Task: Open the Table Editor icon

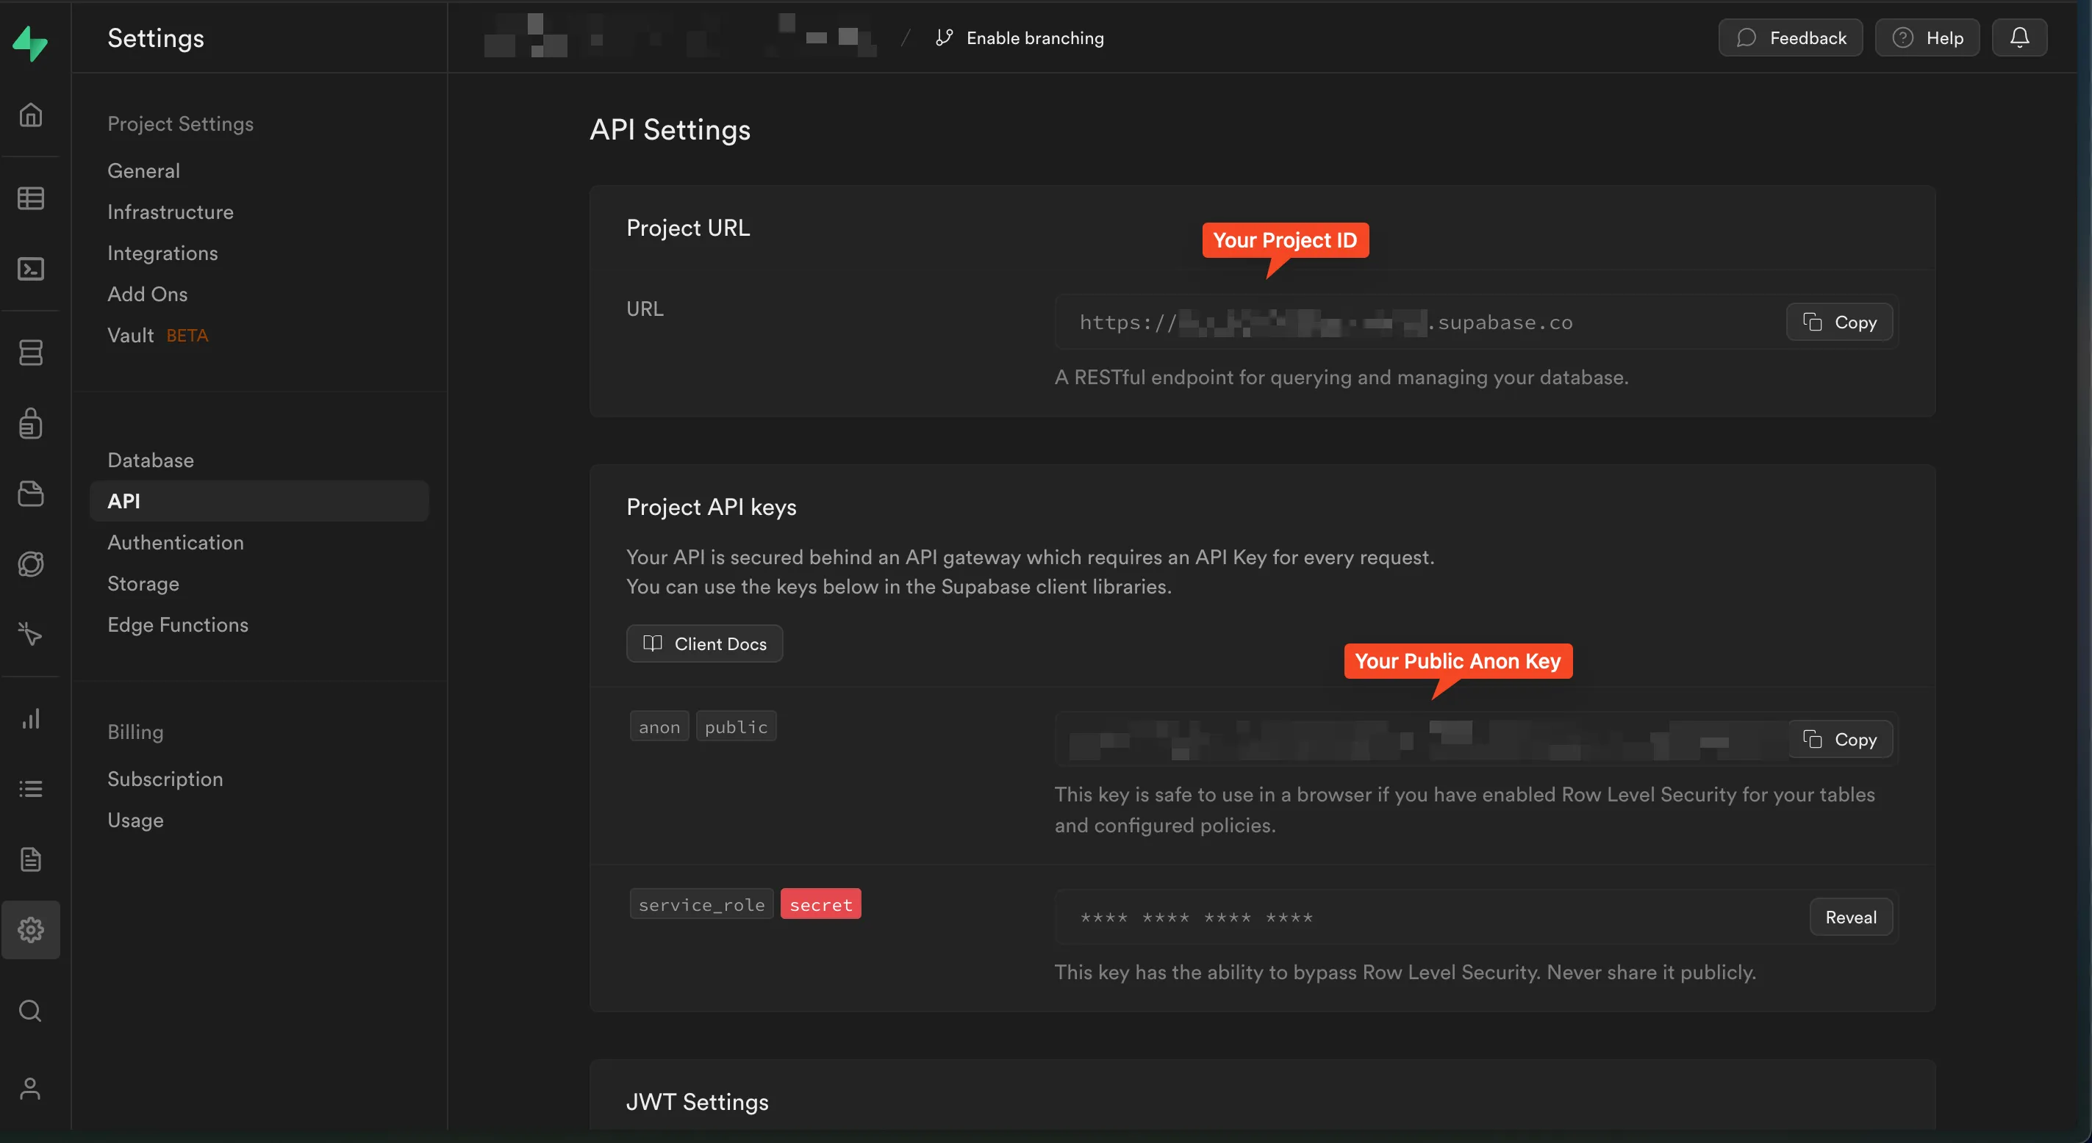Action: 31,198
